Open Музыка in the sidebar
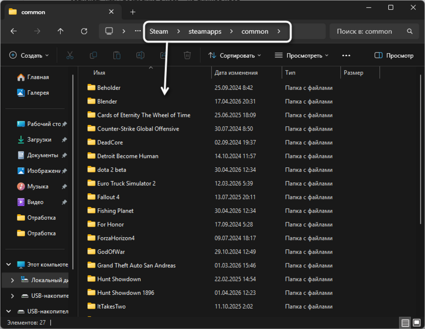Image resolution: width=425 pixels, height=329 pixels. click(42, 186)
